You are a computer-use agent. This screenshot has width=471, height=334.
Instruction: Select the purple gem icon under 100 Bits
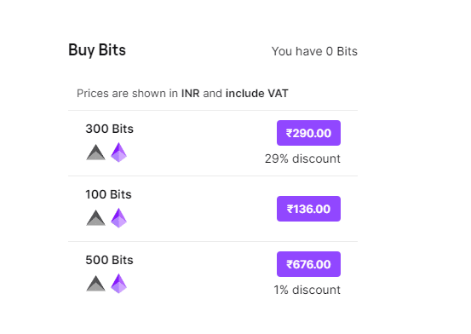pyautogui.click(x=119, y=217)
